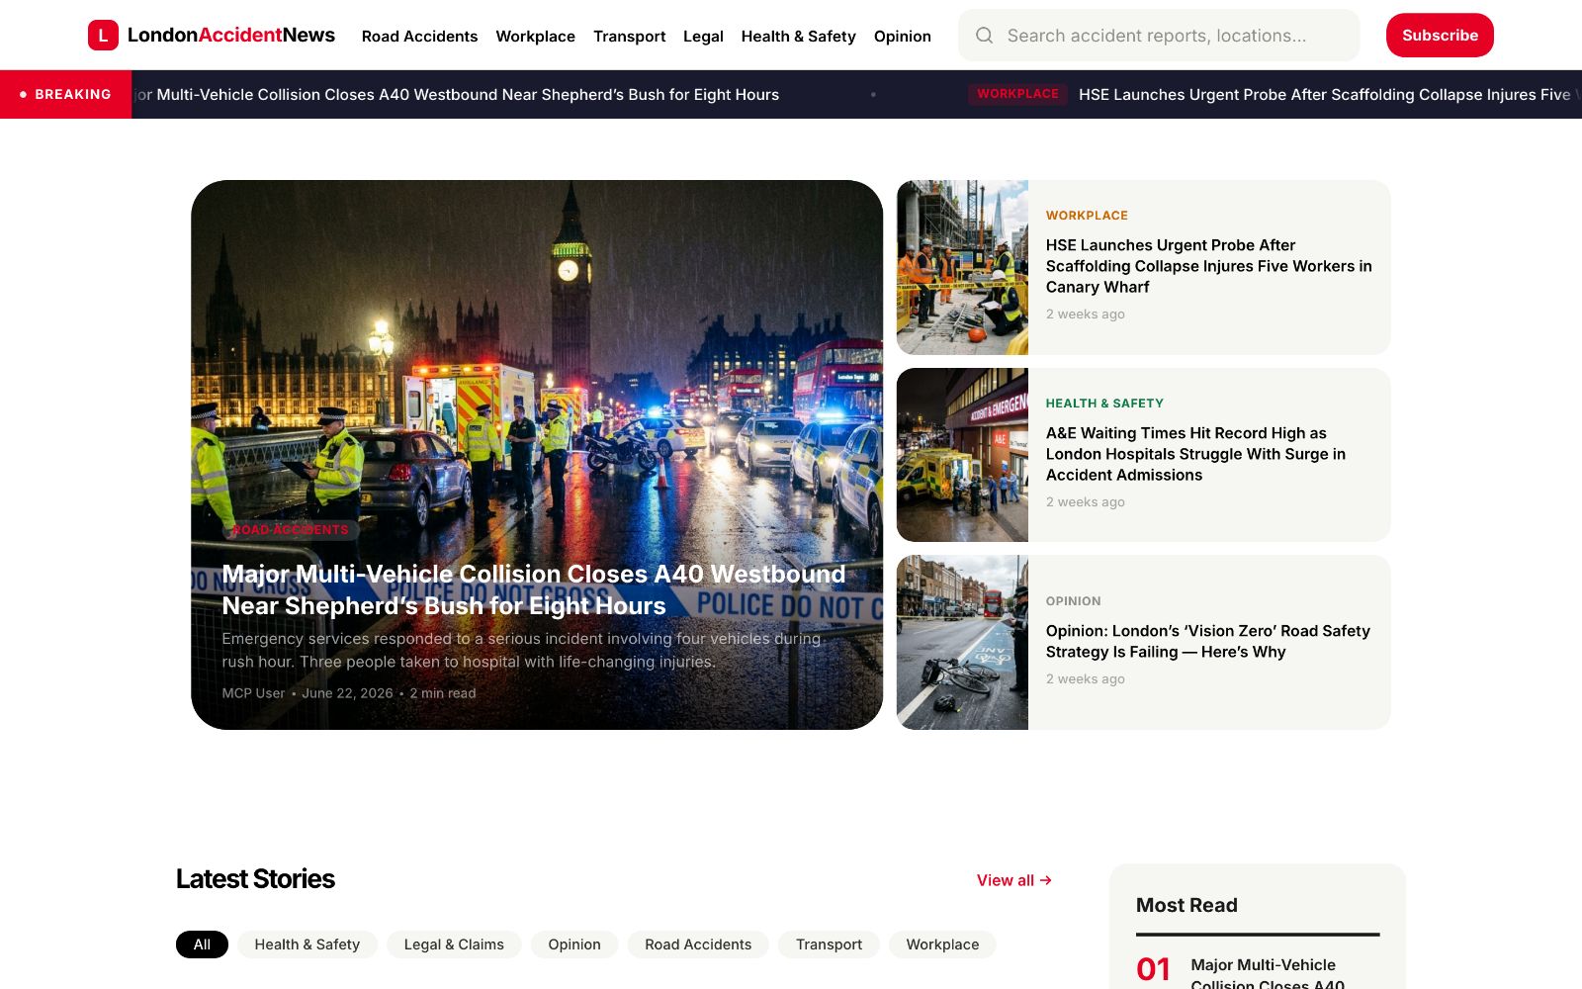
Task: Open the A&E hospital story thumbnail
Action: pos(962,455)
